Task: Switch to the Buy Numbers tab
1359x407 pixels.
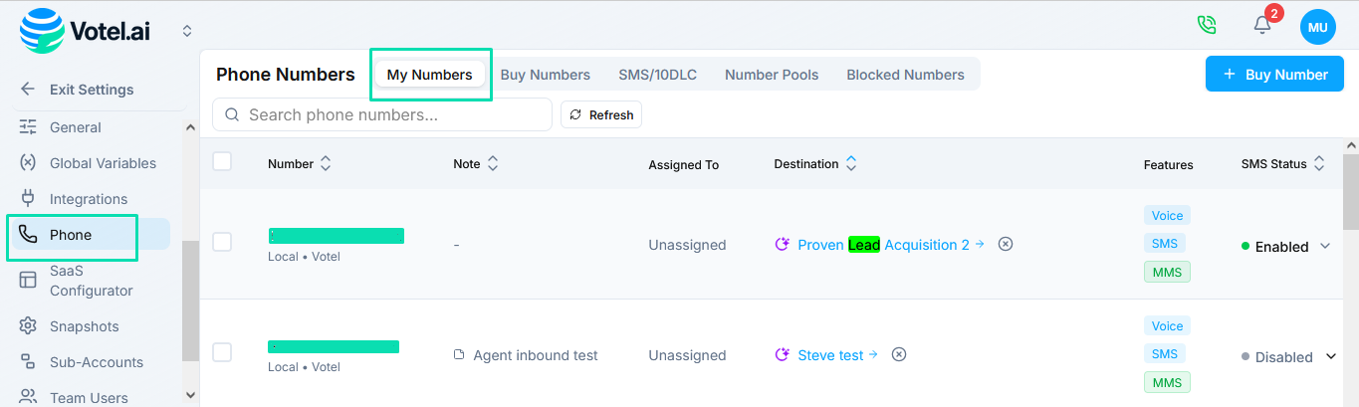Action: tap(545, 75)
